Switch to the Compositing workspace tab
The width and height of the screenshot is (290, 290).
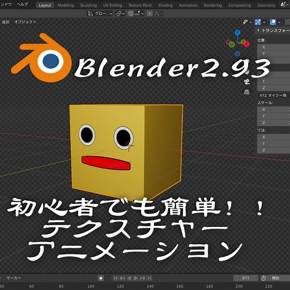pos(240,5)
